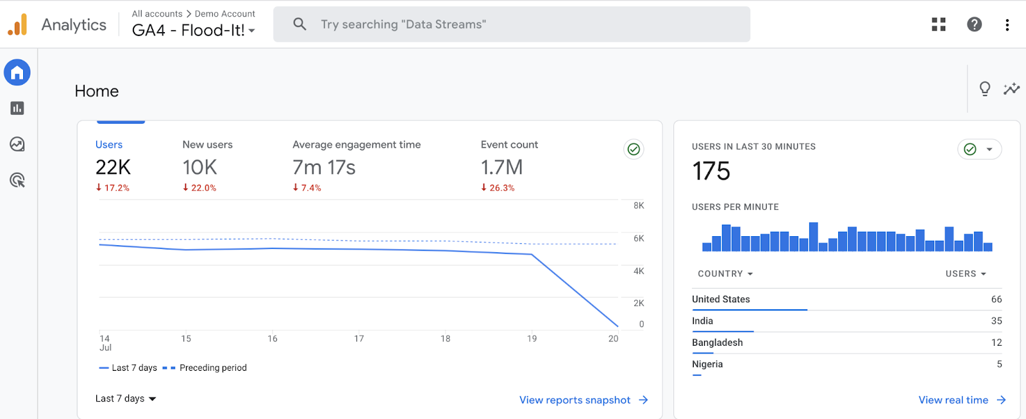Open the Reports bar chart icon
The image size is (1026, 419).
[x=17, y=108]
